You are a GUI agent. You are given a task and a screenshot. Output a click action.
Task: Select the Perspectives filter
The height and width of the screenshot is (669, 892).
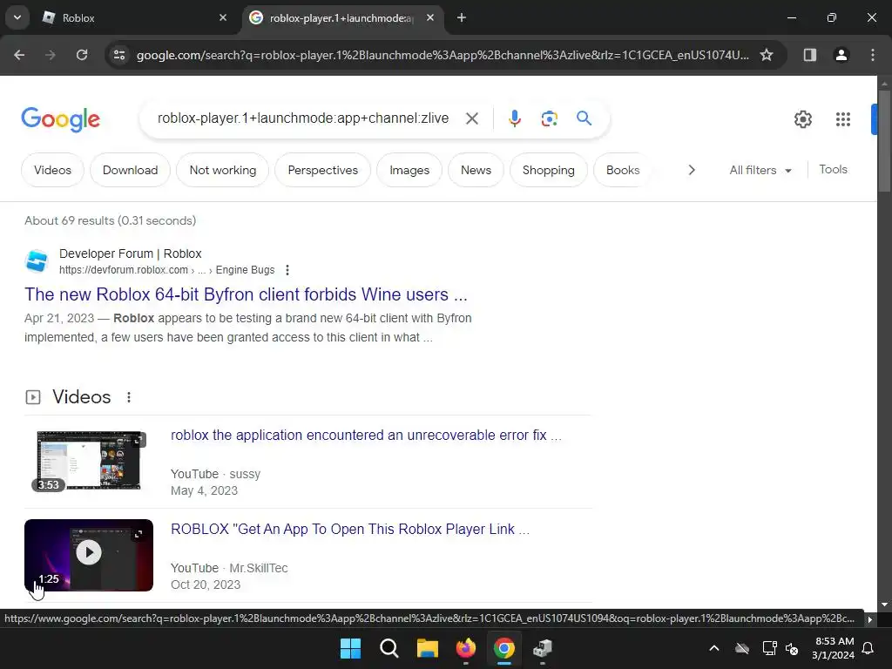coord(322,170)
